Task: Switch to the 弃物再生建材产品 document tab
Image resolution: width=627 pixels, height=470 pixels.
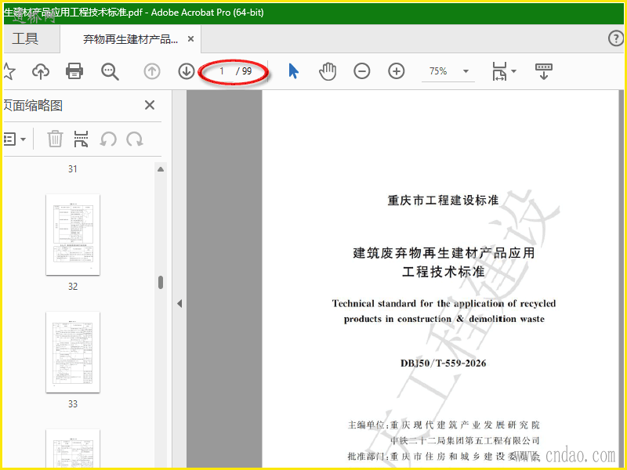Action: (x=130, y=39)
